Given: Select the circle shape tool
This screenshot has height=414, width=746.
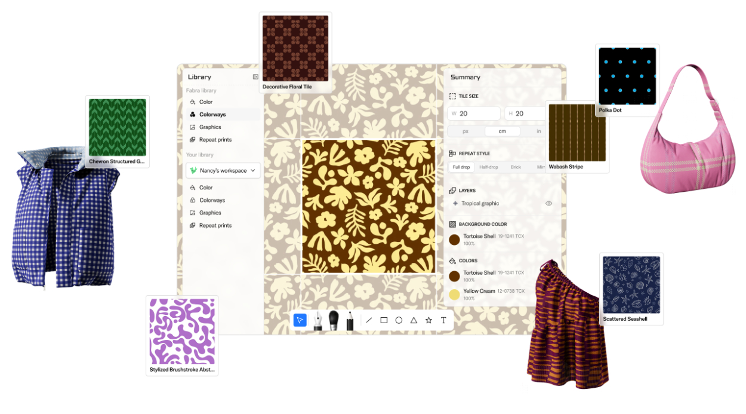Looking at the screenshot, I should (x=399, y=320).
